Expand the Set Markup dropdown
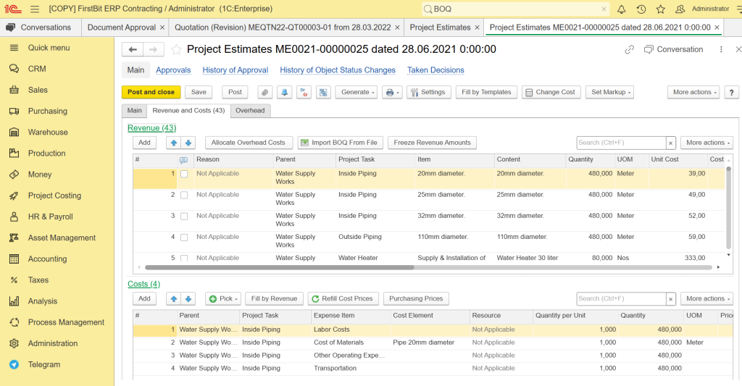The image size is (742, 386). [x=609, y=92]
